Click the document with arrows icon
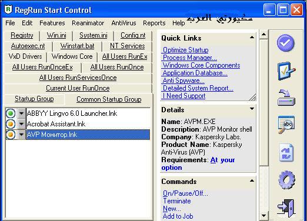This screenshot has height=221, width=307. [x=286, y=153]
